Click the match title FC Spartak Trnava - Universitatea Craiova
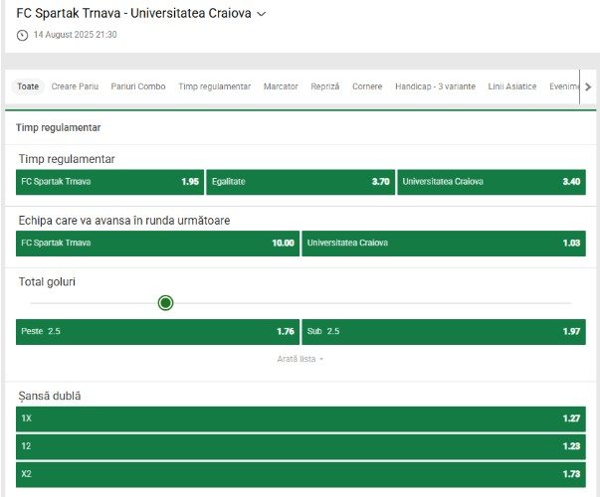 click(x=134, y=13)
